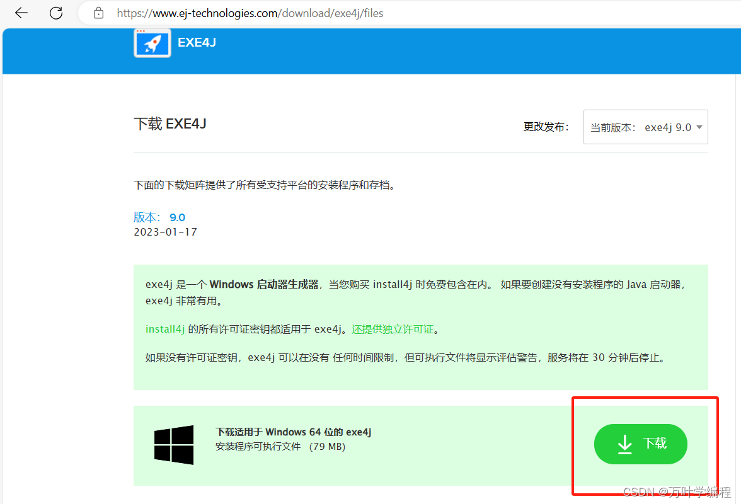Click the Windows 启动器生成器 bold text
The width and height of the screenshot is (741, 504).
(263, 284)
